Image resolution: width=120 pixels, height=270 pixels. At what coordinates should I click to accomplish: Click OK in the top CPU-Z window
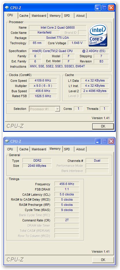tap(103, 126)
